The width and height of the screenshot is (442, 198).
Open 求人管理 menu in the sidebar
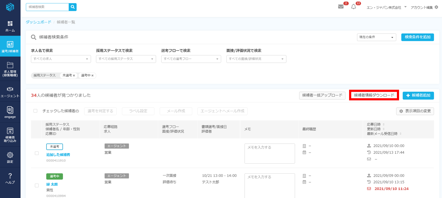10,69
